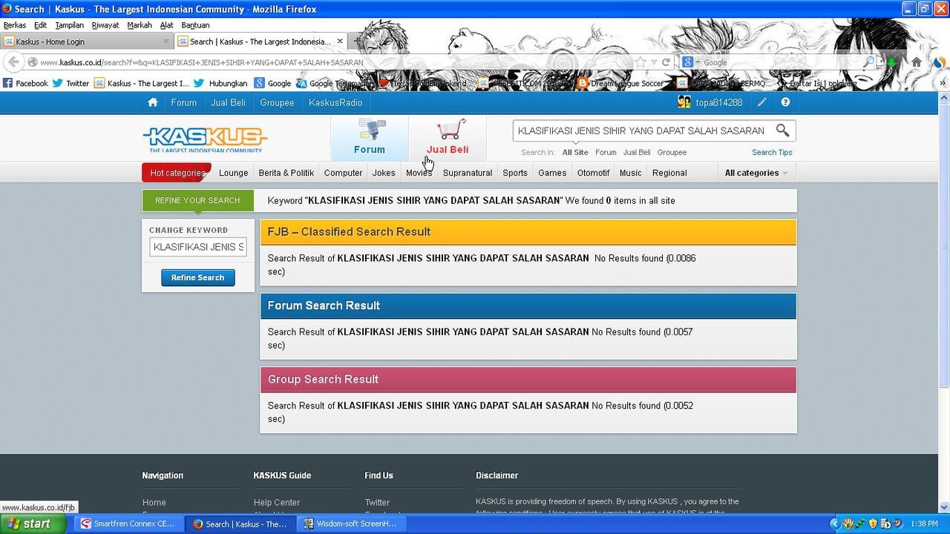Click the topa814288 user avatar
The image size is (950, 534).
click(x=684, y=102)
